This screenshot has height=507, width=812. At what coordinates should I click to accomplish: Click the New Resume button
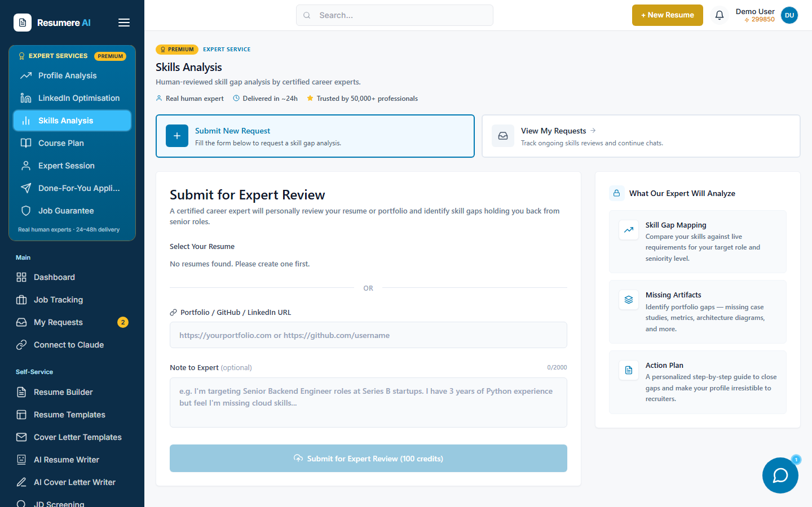668,15
